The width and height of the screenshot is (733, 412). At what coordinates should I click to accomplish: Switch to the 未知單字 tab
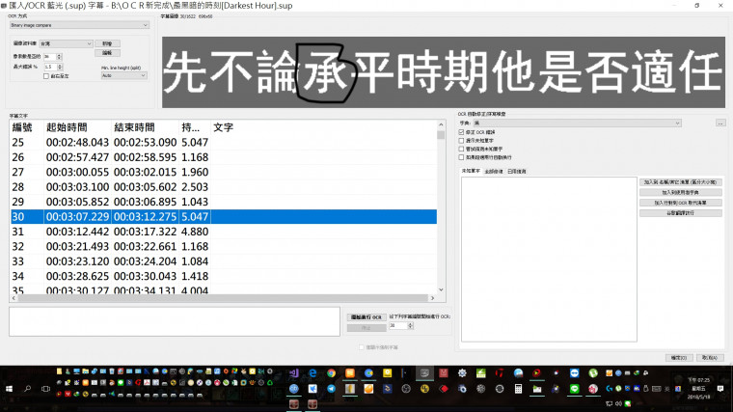471,171
